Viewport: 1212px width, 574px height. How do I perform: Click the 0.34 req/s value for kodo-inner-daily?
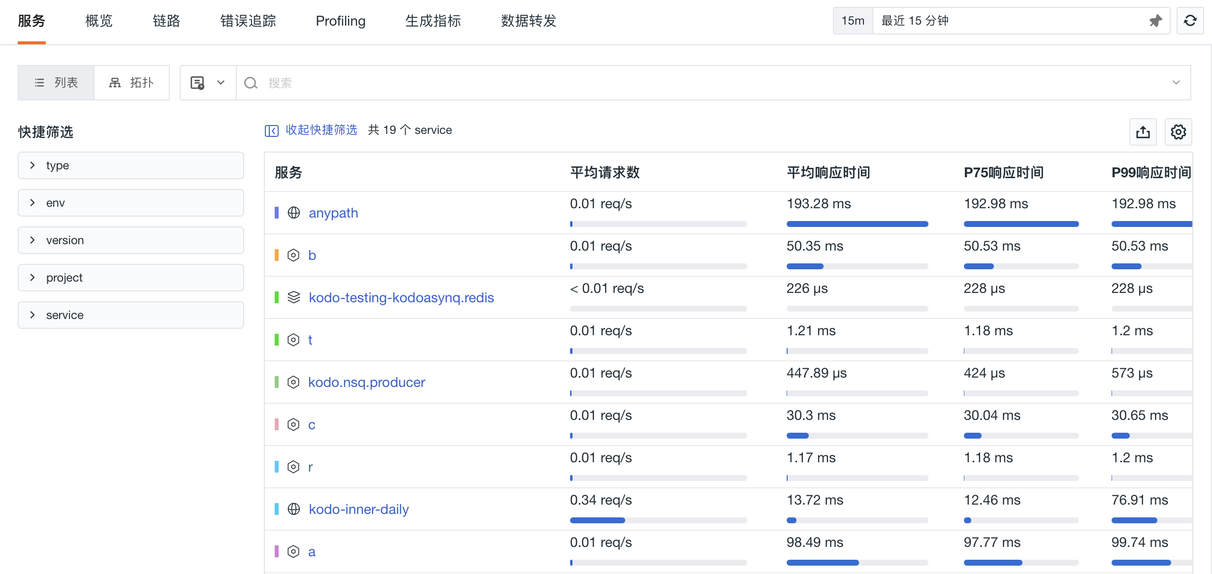tap(601, 500)
